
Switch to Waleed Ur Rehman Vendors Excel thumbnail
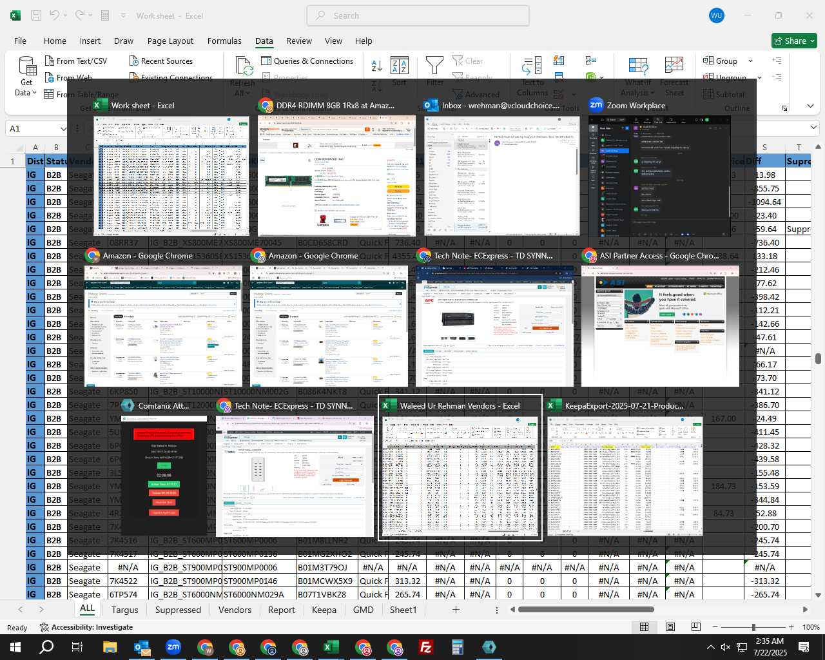click(460, 469)
